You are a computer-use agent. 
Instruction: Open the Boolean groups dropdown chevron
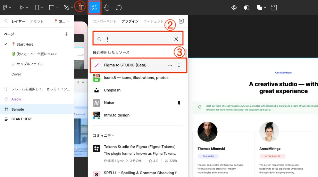coord(265,8)
